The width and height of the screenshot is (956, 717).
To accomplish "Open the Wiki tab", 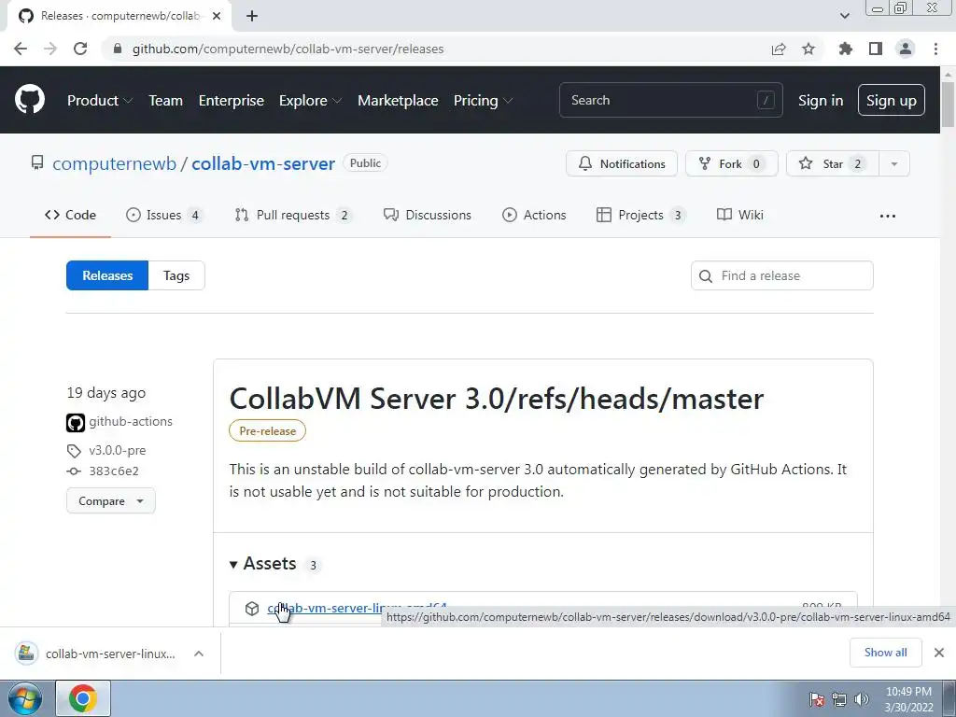I will click(740, 215).
